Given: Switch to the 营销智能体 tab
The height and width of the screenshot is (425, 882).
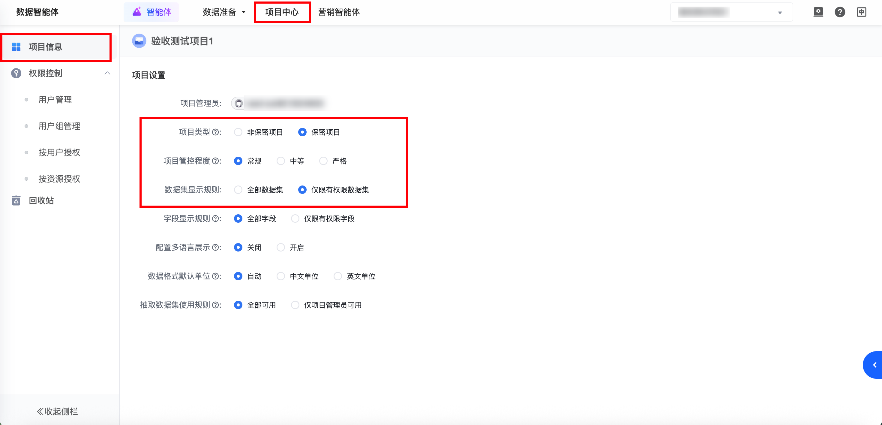Looking at the screenshot, I should point(339,12).
